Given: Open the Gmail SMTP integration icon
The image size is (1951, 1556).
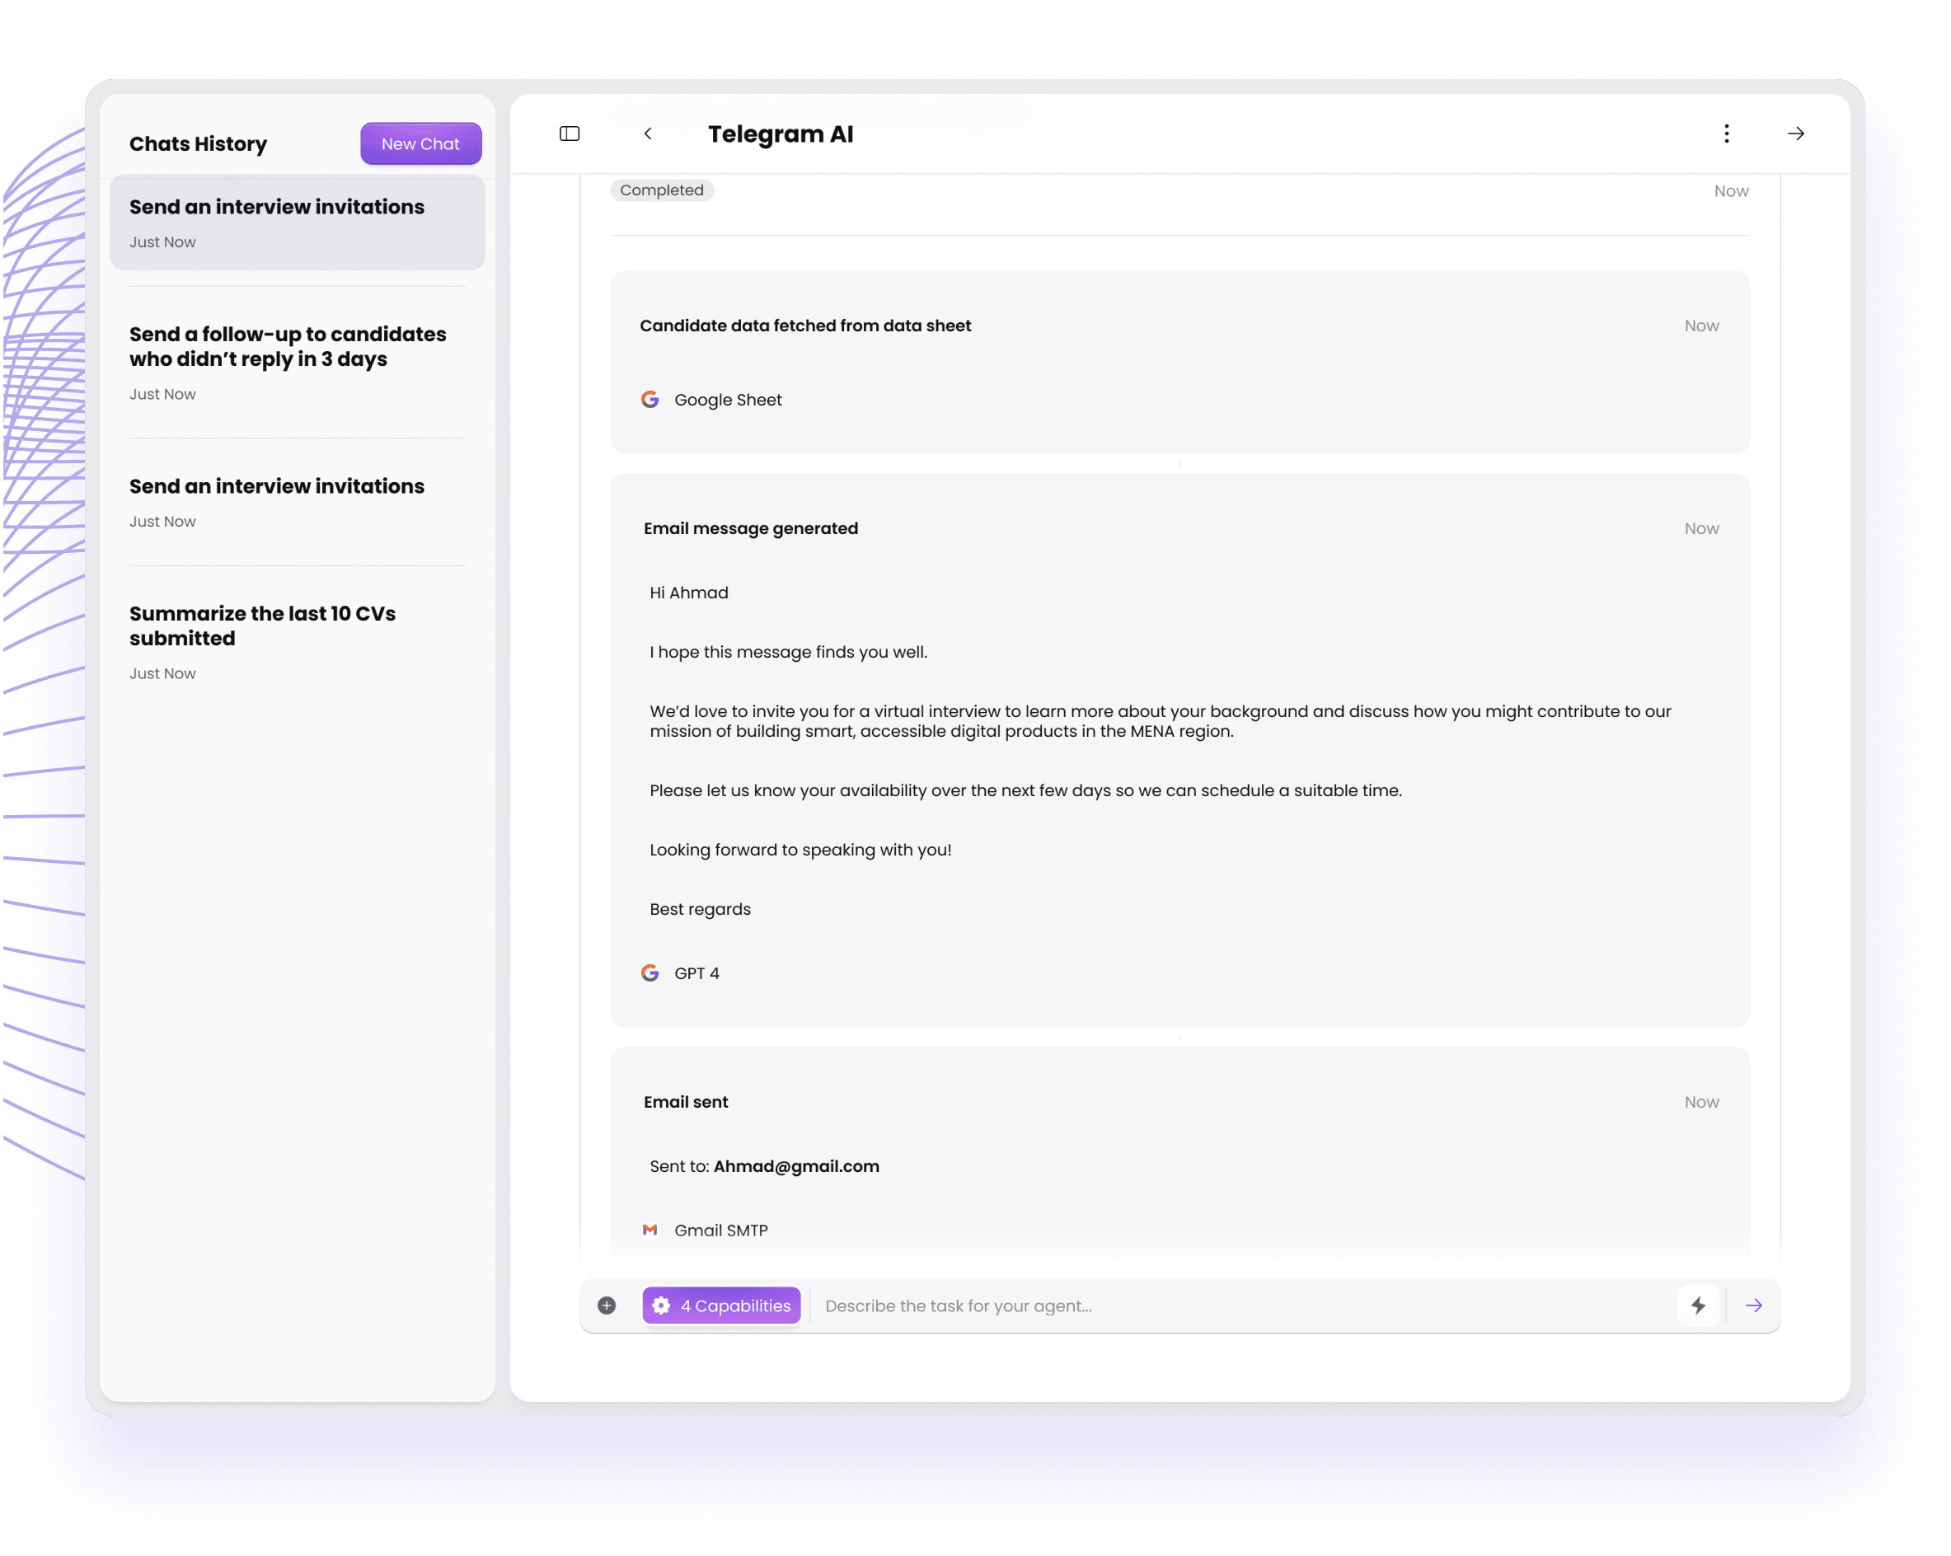Looking at the screenshot, I should pos(650,1230).
